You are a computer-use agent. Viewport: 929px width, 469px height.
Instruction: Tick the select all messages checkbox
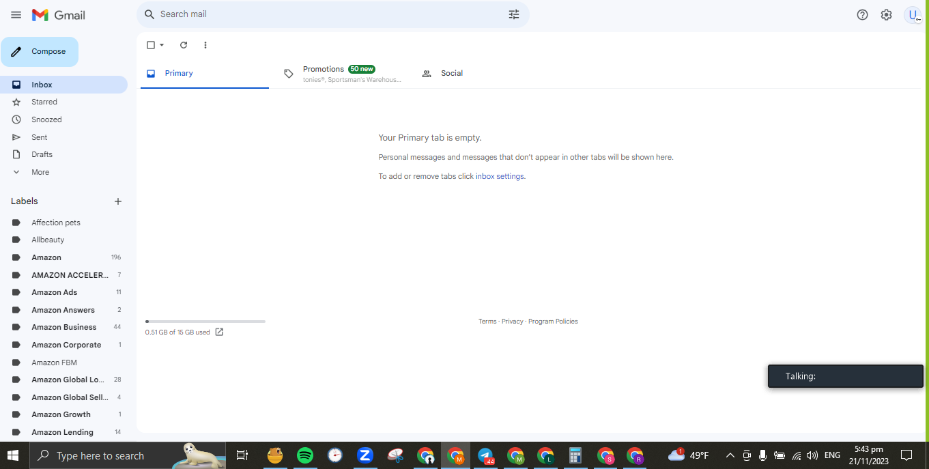pos(151,45)
